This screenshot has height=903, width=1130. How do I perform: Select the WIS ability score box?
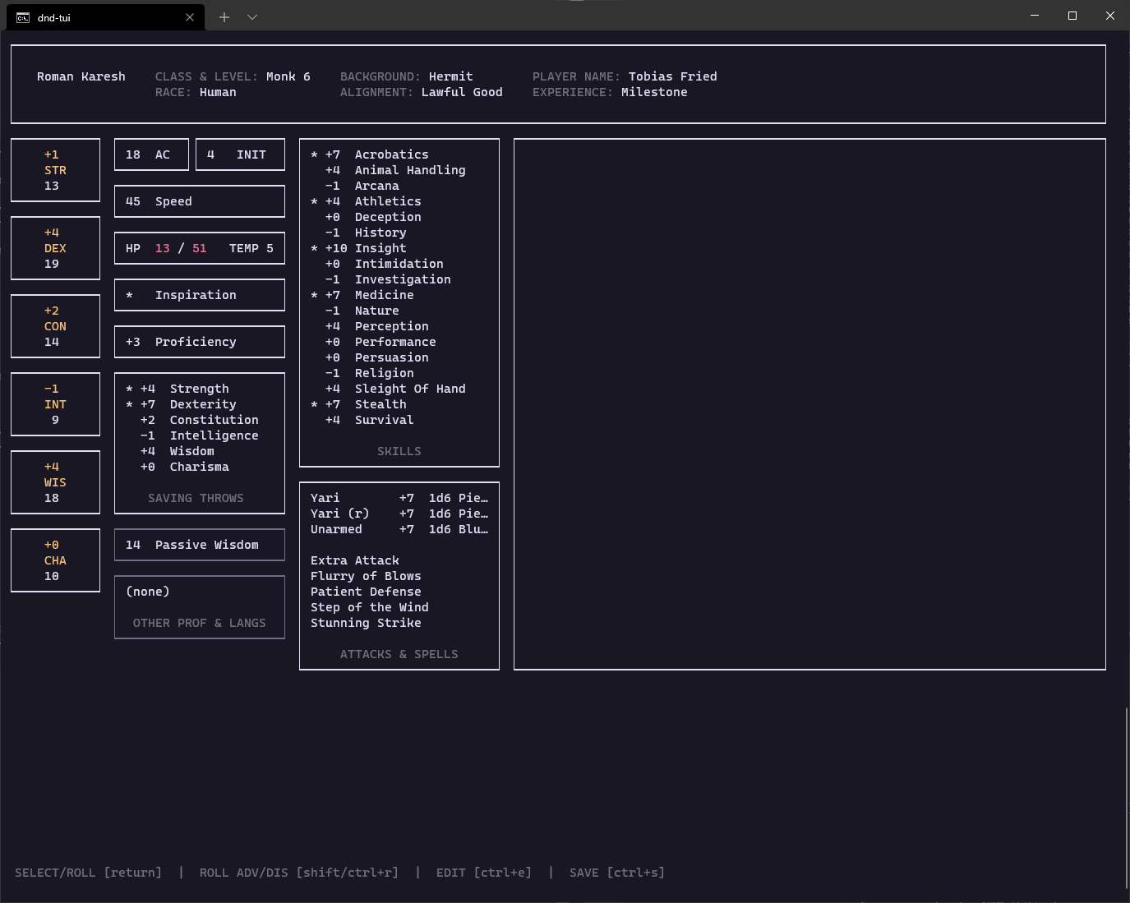pos(55,482)
